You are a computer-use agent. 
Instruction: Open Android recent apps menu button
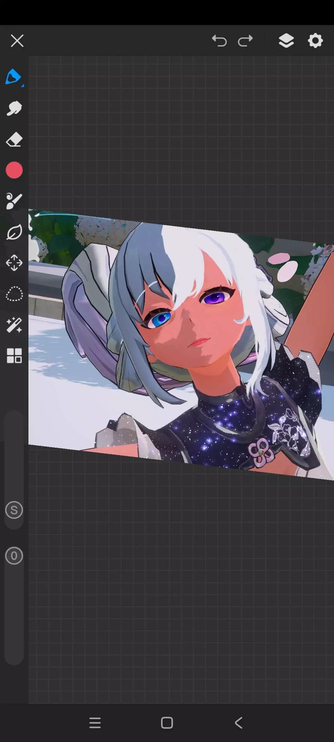pos(95,723)
